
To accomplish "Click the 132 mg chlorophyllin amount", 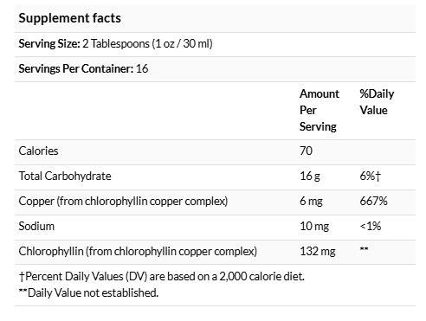I will tap(318, 251).
